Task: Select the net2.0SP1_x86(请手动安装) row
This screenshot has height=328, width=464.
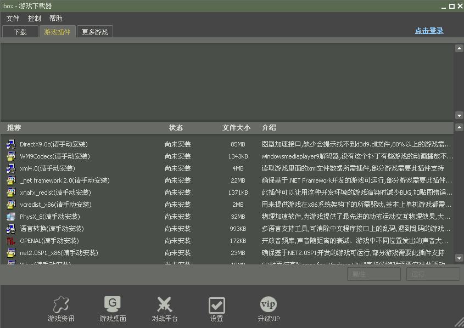Action: (227, 253)
